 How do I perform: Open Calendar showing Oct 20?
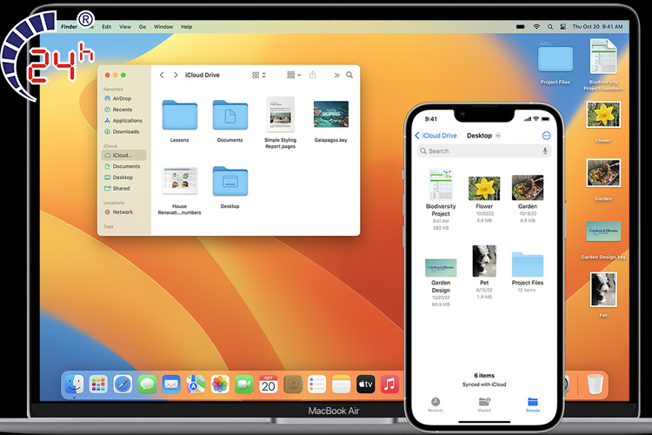(x=269, y=384)
